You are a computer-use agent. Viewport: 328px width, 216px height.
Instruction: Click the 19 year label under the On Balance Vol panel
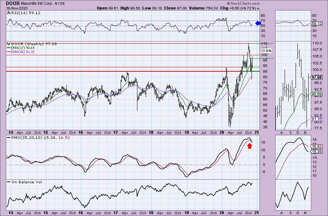pos(187,213)
